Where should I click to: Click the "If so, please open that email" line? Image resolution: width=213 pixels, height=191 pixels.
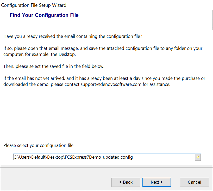coord(103,49)
